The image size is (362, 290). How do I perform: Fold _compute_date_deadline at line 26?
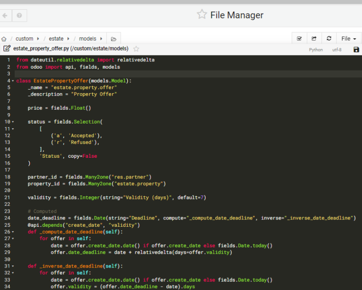point(13,232)
